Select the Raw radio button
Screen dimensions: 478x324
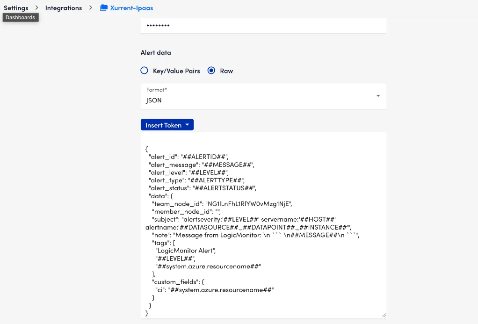(x=211, y=71)
